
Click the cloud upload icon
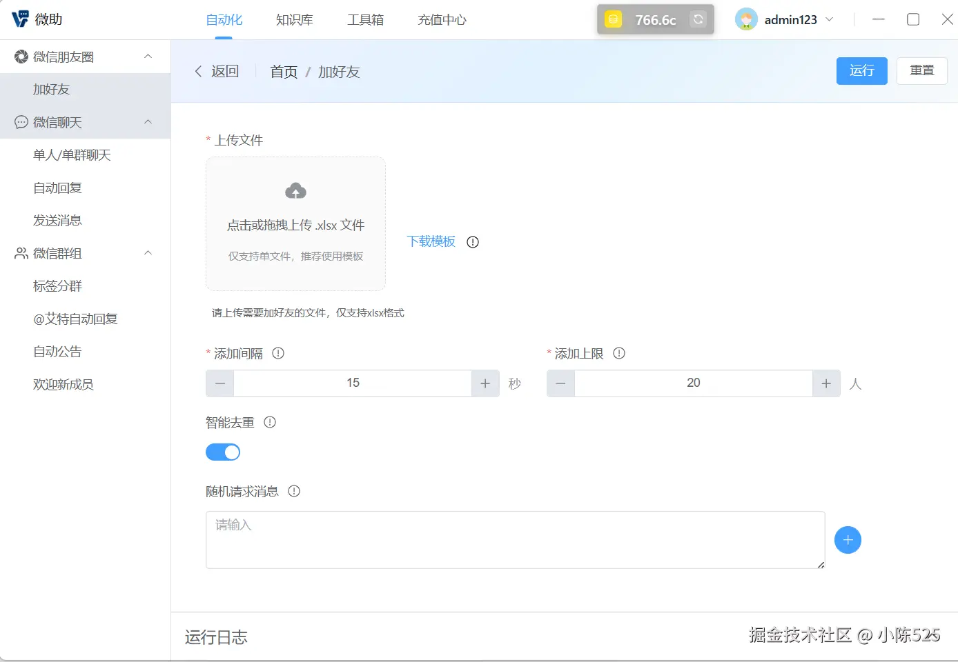295,191
